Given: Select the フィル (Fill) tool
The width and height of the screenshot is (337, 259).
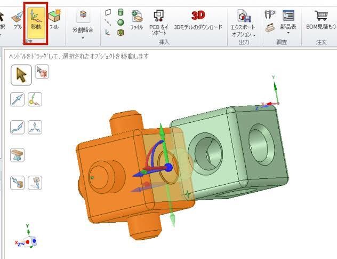Looking at the screenshot, I should coord(54,19).
